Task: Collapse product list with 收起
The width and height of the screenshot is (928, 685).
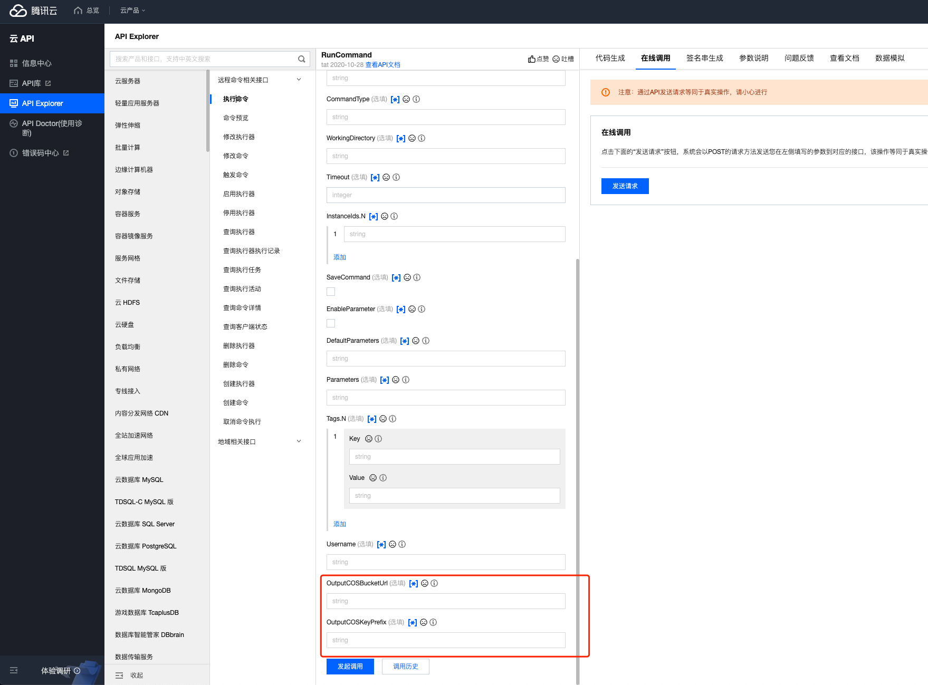Action: coord(129,676)
